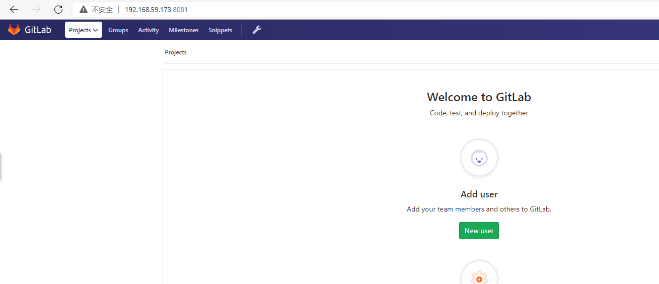Image resolution: width=659 pixels, height=284 pixels.
Task: Click the GitLab fox logo
Action: coord(14,30)
